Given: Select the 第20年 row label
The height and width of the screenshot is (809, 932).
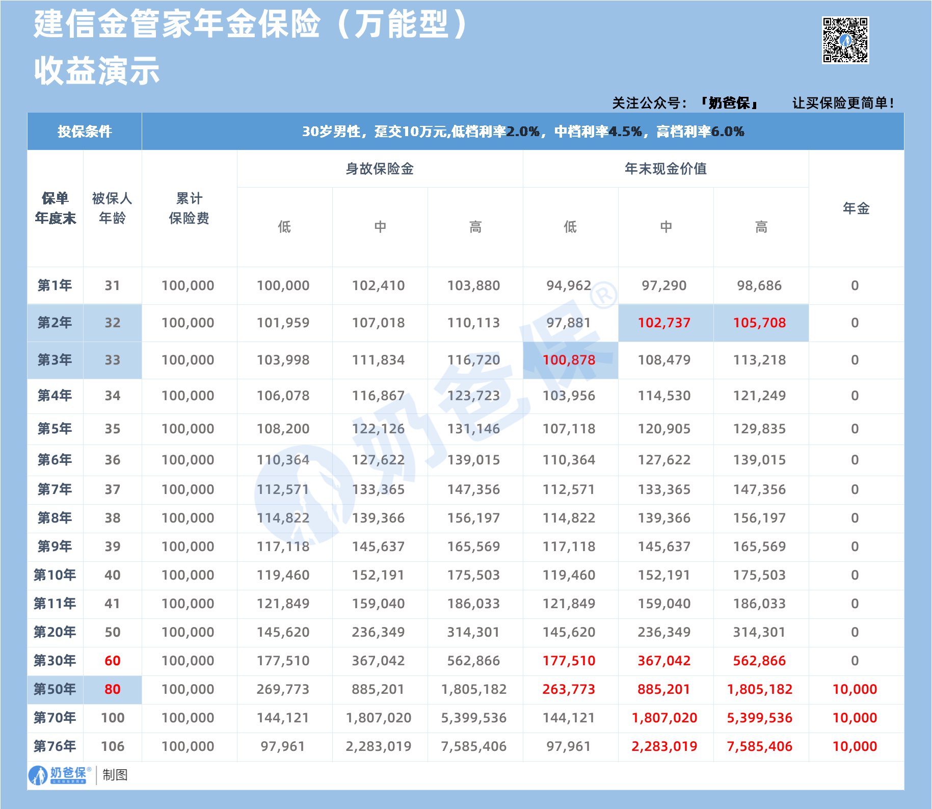Looking at the screenshot, I should pos(55,632).
